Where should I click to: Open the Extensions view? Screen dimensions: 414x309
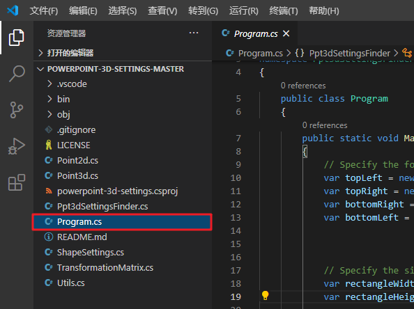tap(16, 182)
